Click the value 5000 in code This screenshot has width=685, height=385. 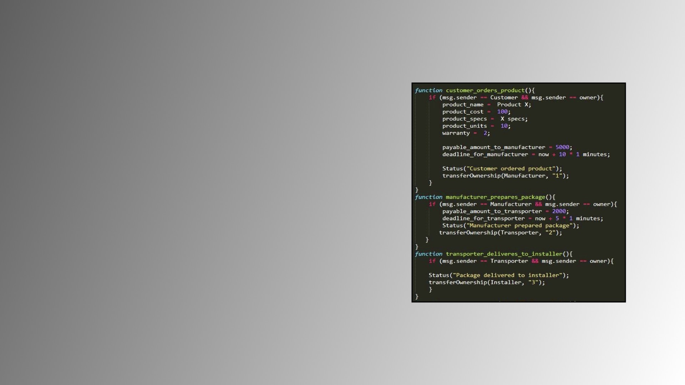click(562, 148)
